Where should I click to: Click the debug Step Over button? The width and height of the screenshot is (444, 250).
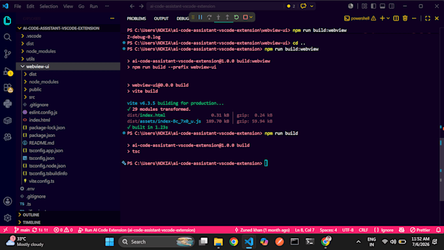pyautogui.click(x=209, y=17)
